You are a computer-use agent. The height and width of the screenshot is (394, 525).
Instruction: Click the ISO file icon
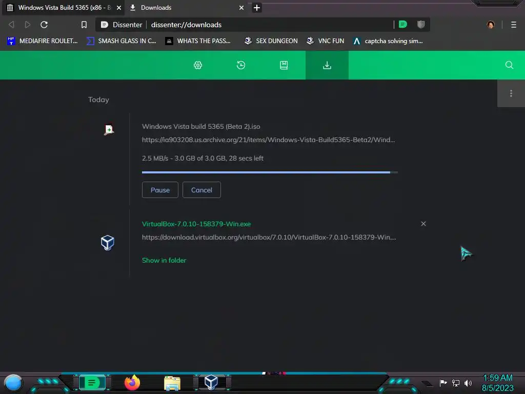[x=109, y=129]
